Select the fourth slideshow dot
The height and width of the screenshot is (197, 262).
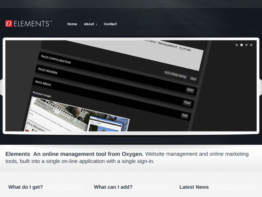(x=251, y=45)
